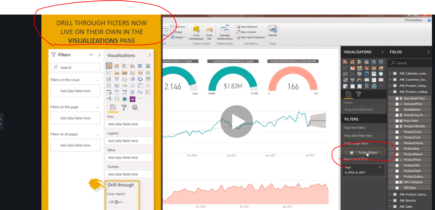Open Fields tab in dark VISUALIZATIONS pane
Screen dimensions: 435x210
348,94
